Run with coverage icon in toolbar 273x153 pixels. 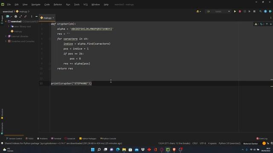pos(244,11)
